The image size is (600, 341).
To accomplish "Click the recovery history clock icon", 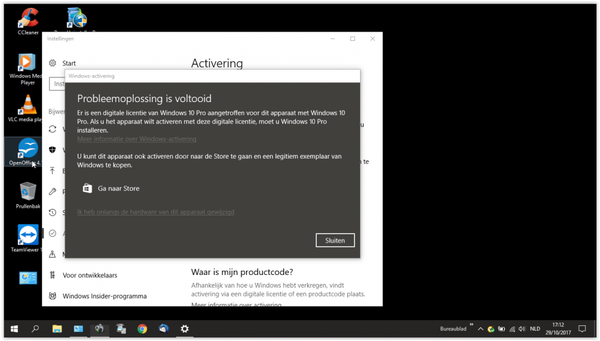I will point(52,213).
